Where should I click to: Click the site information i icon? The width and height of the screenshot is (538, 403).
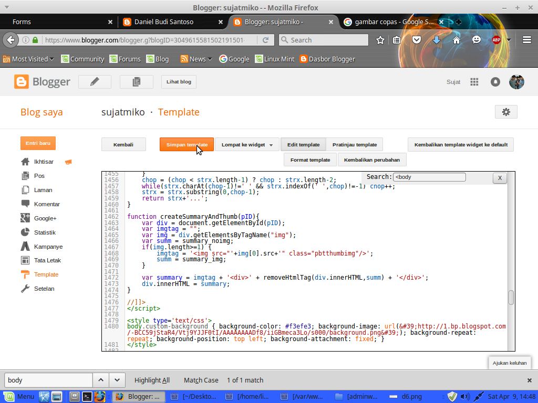pos(25,40)
